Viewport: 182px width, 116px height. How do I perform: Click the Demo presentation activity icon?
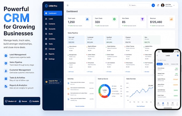tap(68, 94)
